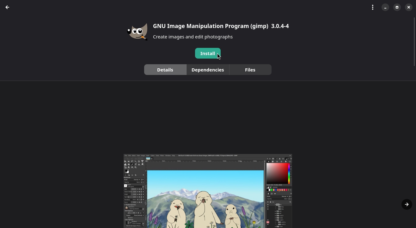This screenshot has width=416, height=228.
Task: Click the Repeat dropdown in screenshot preview
Action: coord(138,215)
